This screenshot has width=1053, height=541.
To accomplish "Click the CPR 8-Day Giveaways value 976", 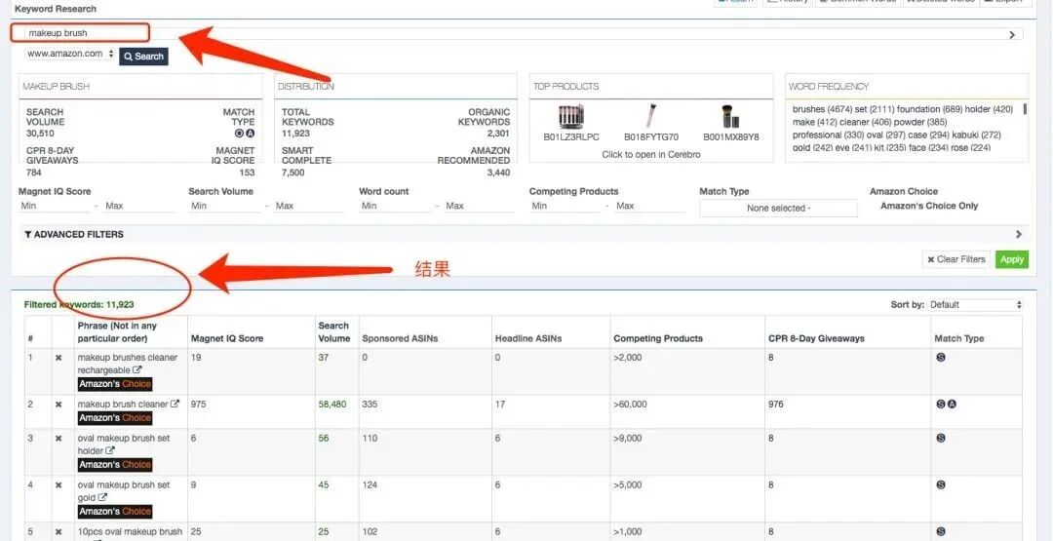I will (776, 405).
